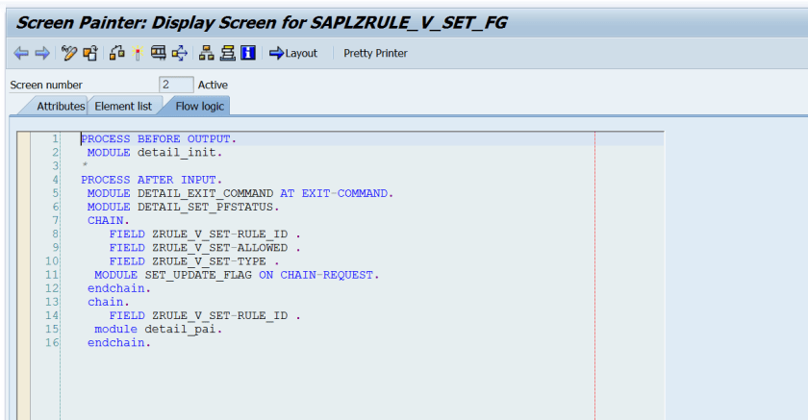Click the DETAIL_EXIT_COMMAND module line

pos(240,193)
